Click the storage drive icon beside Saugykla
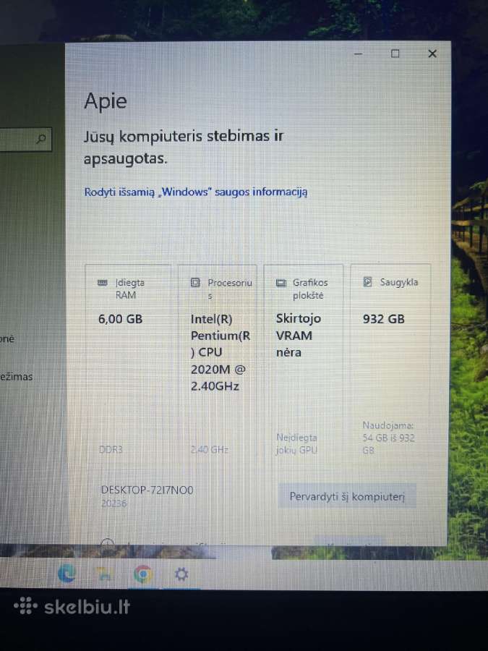 (x=368, y=282)
